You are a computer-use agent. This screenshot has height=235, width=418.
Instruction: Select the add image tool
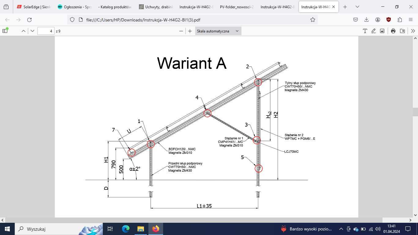tap(382, 31)
